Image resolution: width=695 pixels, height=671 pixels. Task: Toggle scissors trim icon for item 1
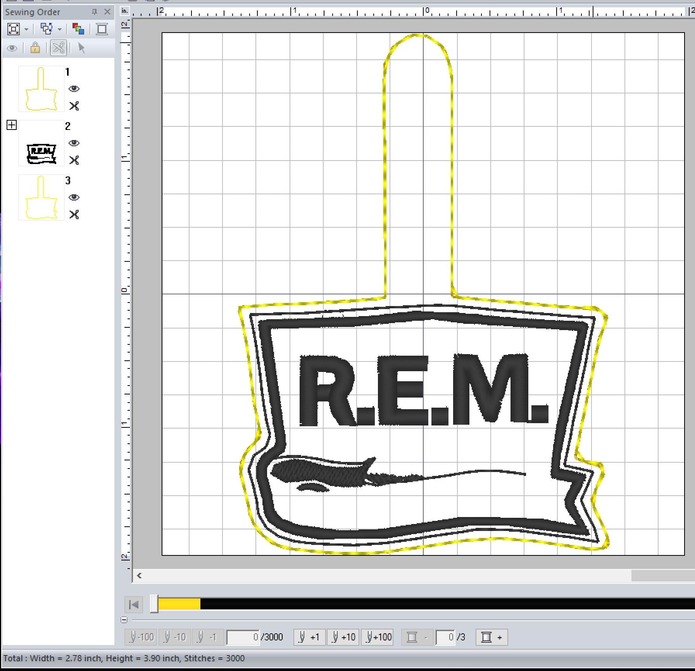tap(74, 106)
